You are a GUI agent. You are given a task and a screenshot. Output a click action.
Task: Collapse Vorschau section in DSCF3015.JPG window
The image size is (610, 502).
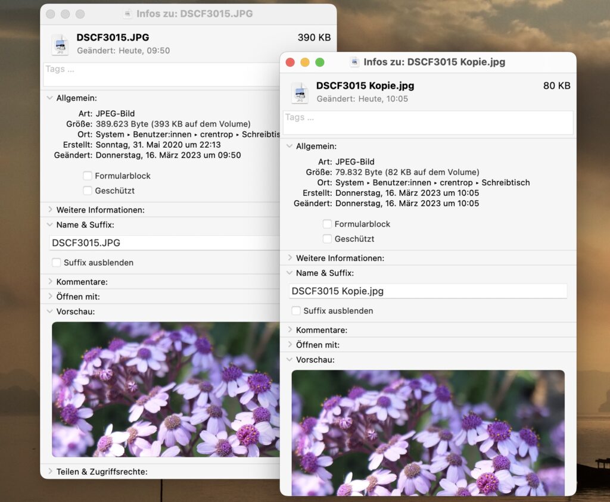coord(50,311)
